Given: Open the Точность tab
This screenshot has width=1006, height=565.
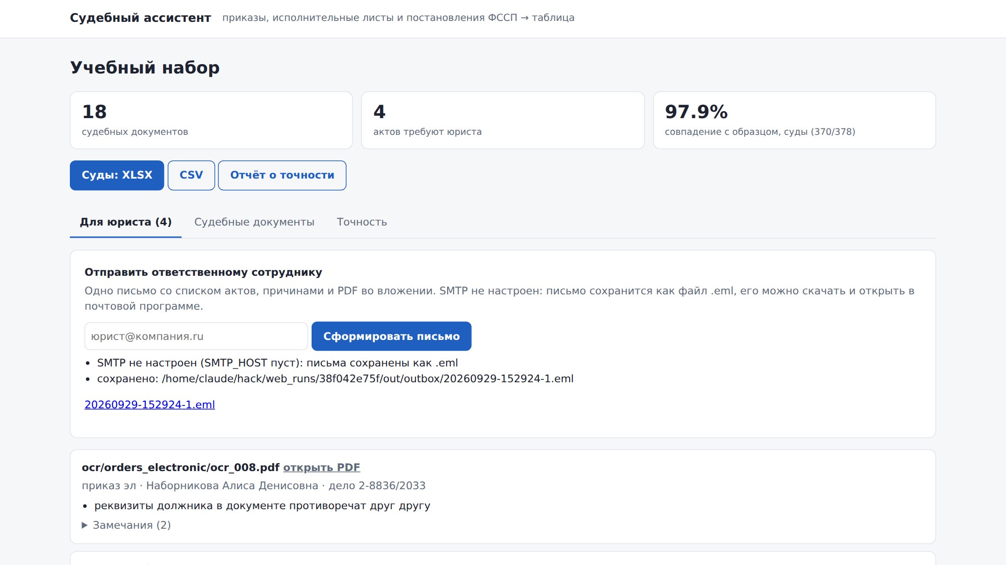Looking at the screenshot, I should pyautogui.click(x=362, y=222).
